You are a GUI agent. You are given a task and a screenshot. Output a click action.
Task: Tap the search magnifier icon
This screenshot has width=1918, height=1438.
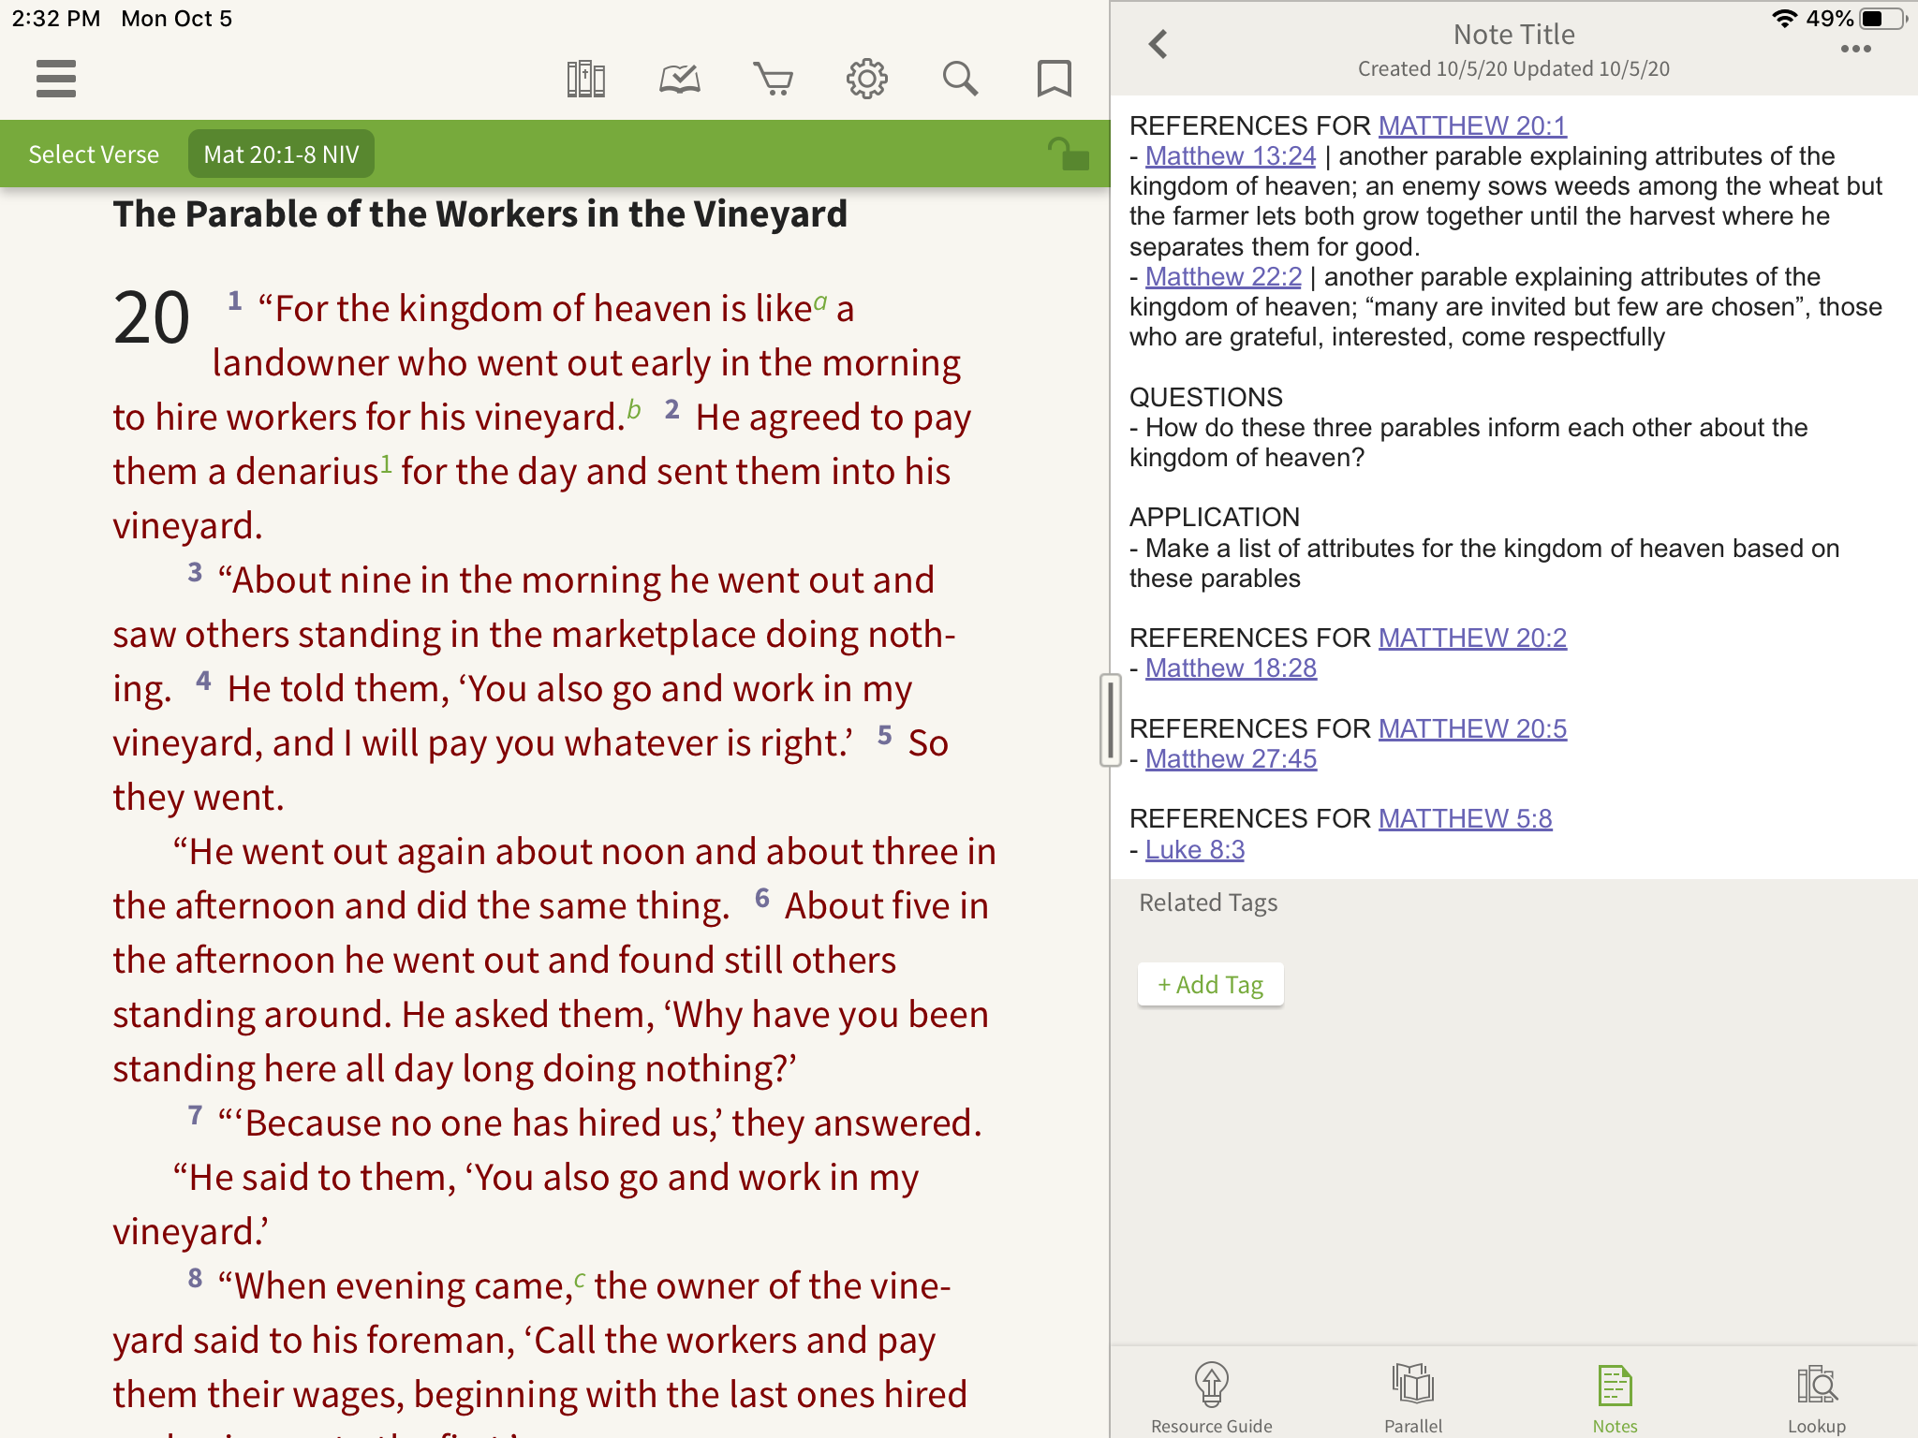(x=960, y=79)
